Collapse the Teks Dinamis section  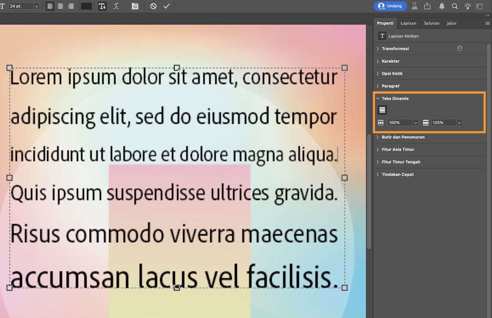[378, 99]
